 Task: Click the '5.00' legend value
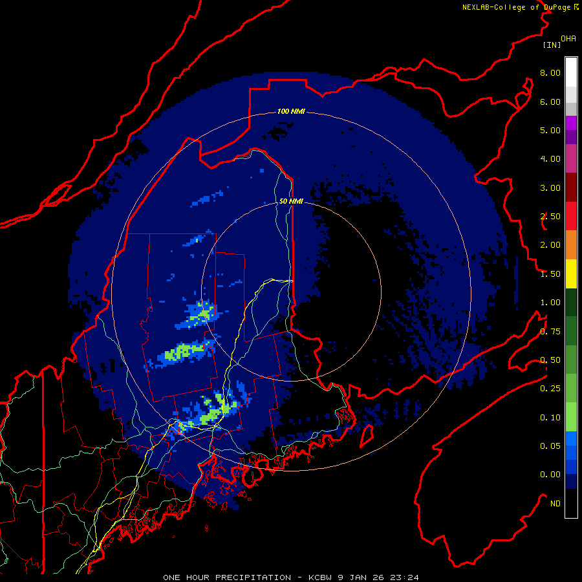click(x=550, y=130)
